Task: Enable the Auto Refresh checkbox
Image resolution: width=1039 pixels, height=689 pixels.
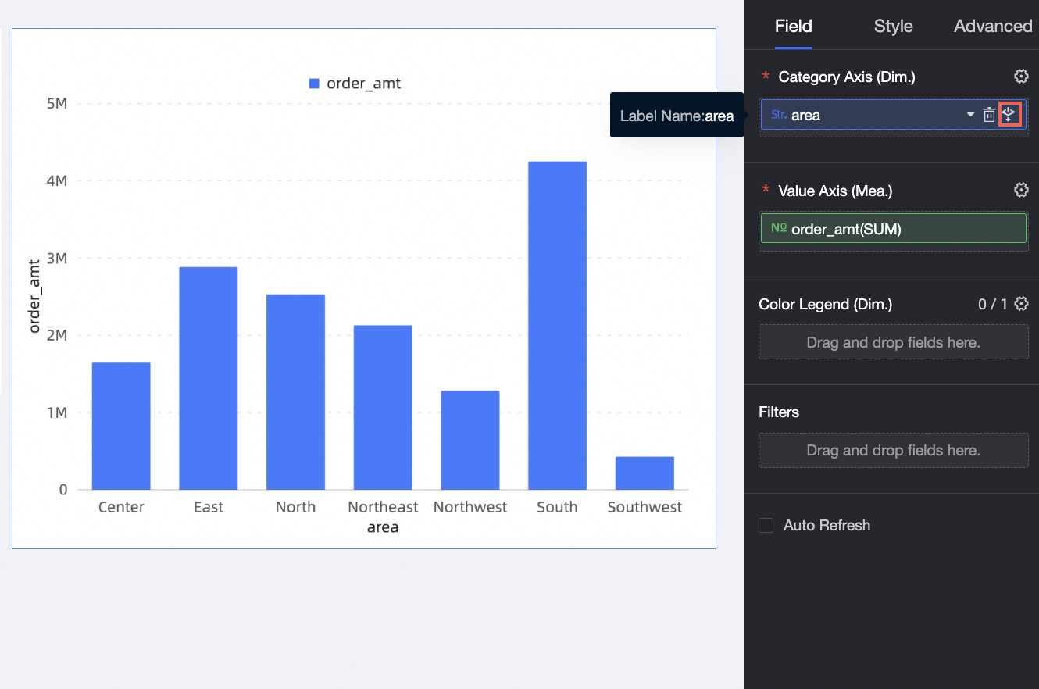Action: point(766,525)
